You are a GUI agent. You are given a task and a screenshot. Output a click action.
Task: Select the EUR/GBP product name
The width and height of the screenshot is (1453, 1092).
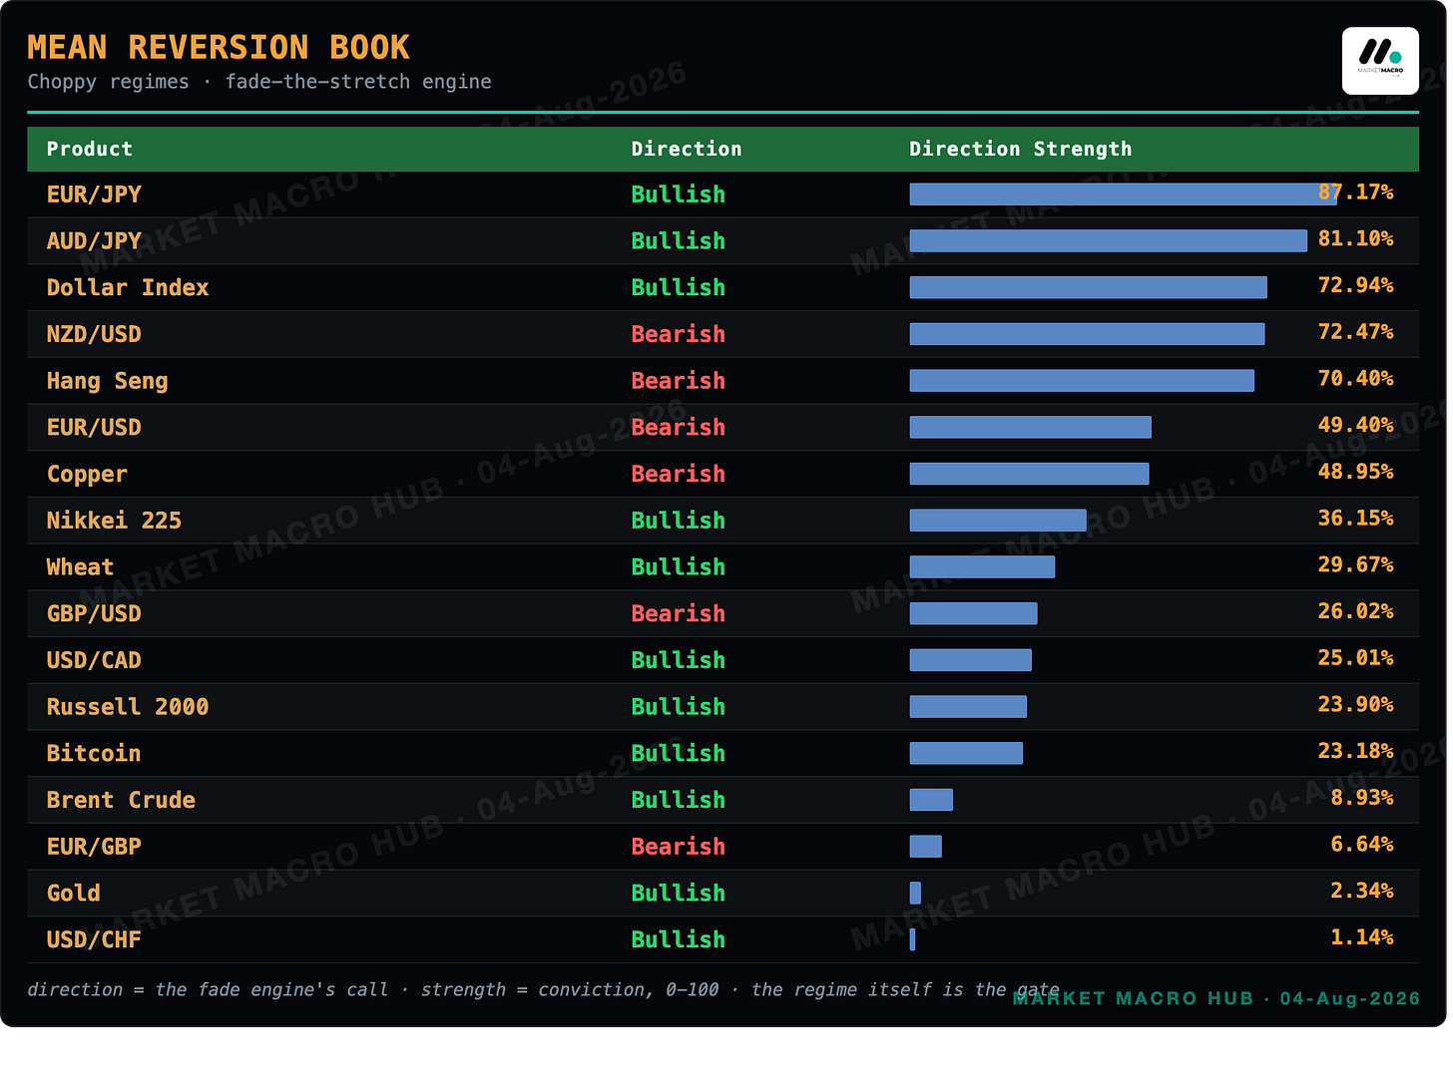tap(94, 847)
